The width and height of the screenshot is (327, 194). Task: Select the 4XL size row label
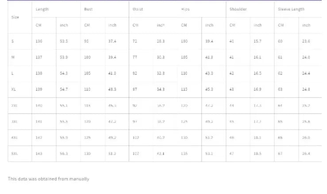coord(14,138)
